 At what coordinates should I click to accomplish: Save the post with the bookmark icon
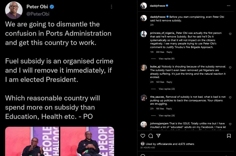[x=229, y=136]
